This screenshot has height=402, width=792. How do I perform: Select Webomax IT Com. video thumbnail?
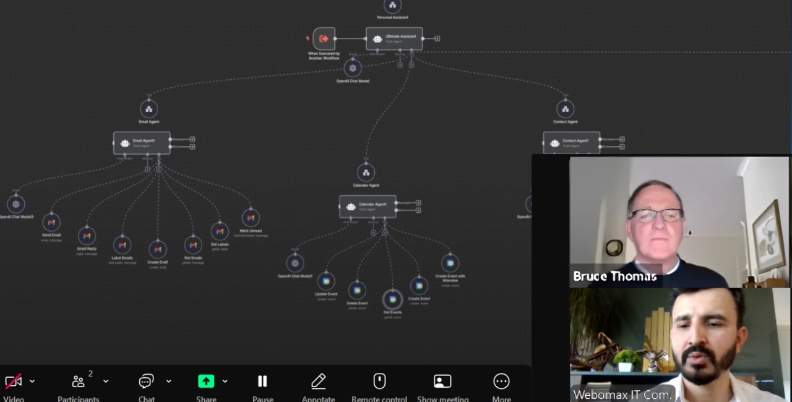tap(679, 346)
